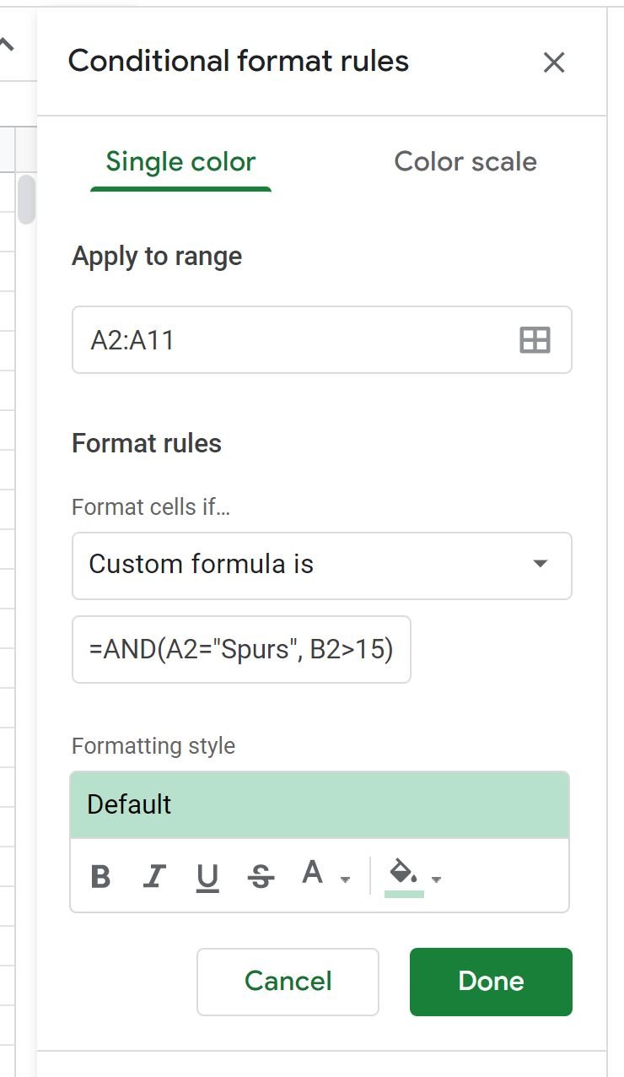624x1077 pixels.
Task: Click the select data range grid icon
Action: pos(535,340)
